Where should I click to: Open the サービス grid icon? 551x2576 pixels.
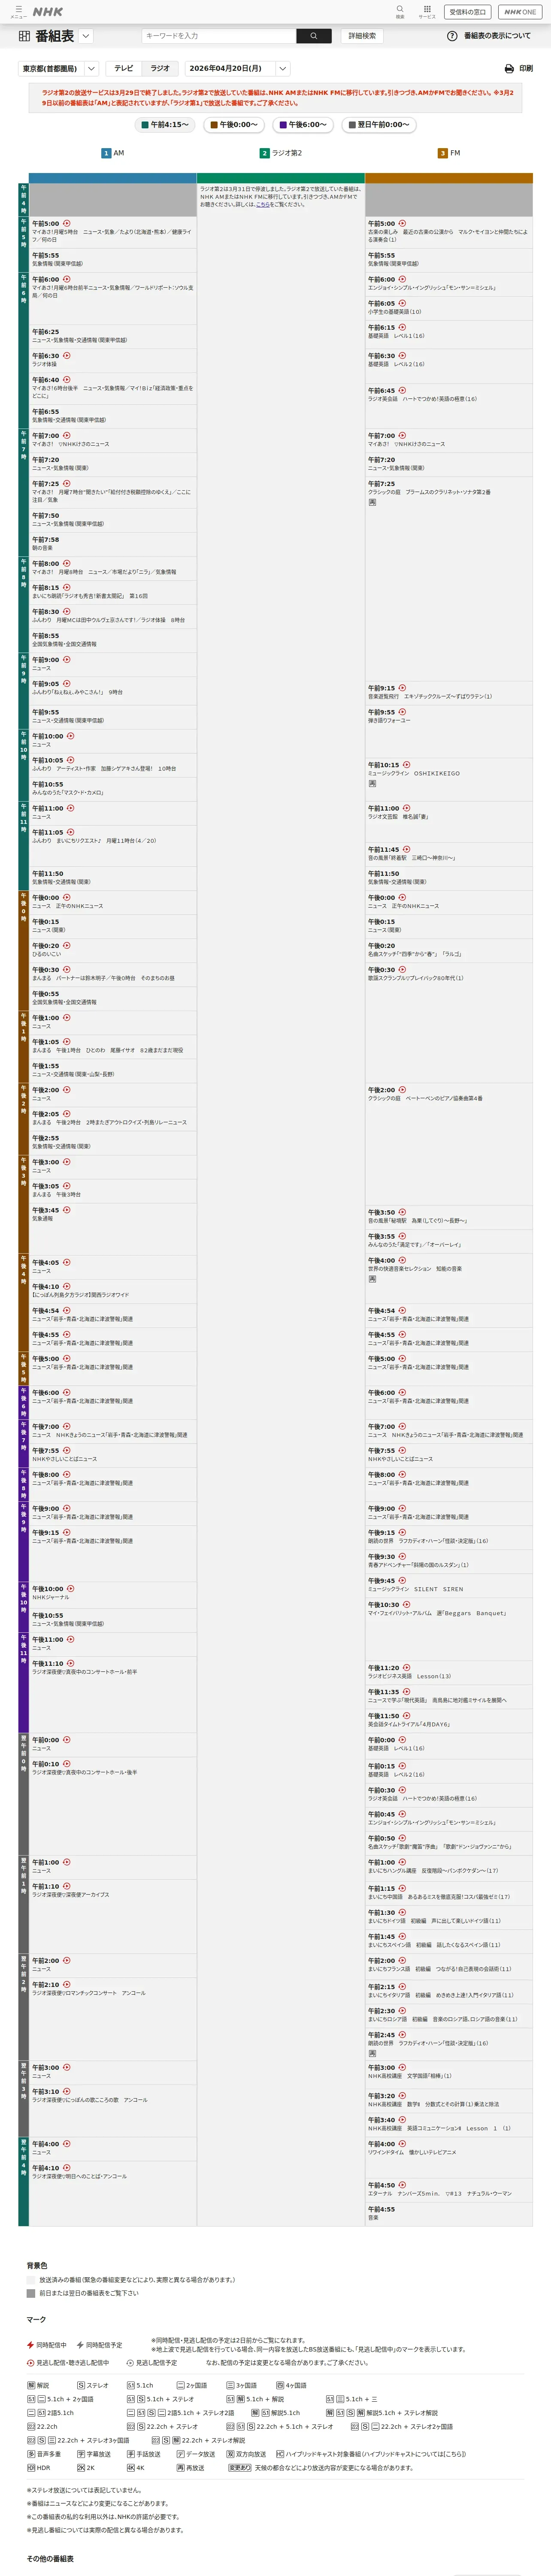click(x=427, y=11)
